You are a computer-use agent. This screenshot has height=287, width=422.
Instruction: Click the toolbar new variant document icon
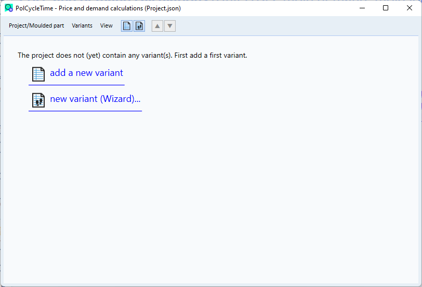pos(127,26)
